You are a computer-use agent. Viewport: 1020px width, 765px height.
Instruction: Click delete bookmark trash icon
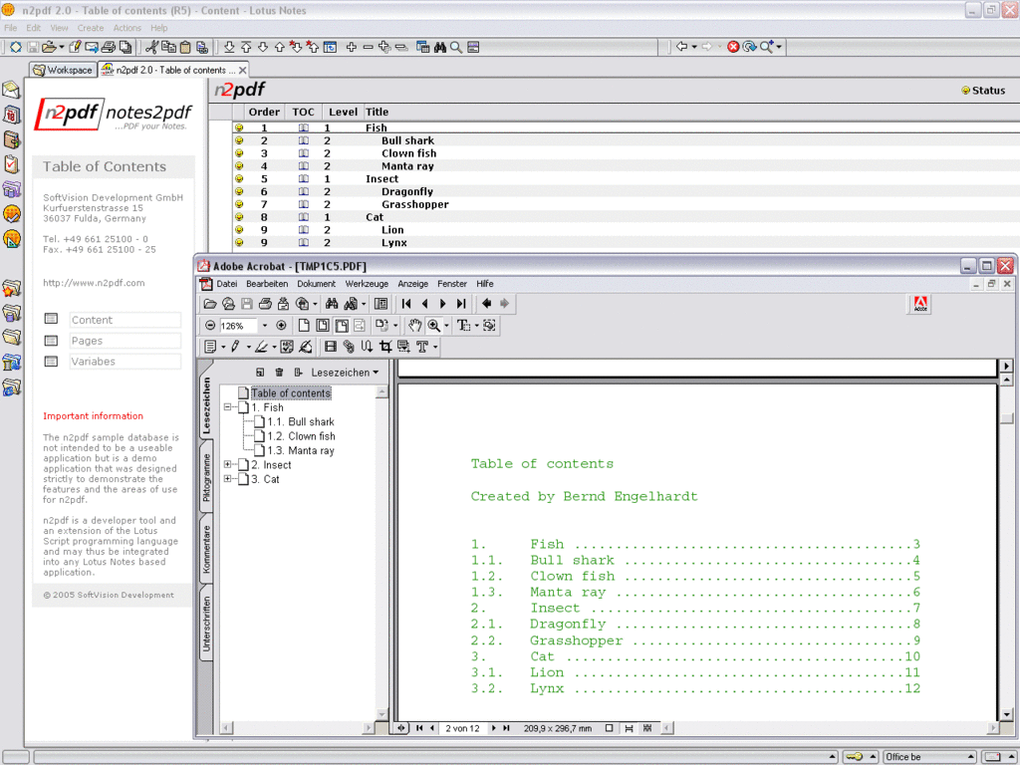click(279, 373)
